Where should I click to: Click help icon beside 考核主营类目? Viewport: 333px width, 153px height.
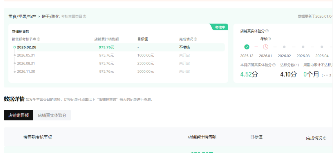point(85,16)
